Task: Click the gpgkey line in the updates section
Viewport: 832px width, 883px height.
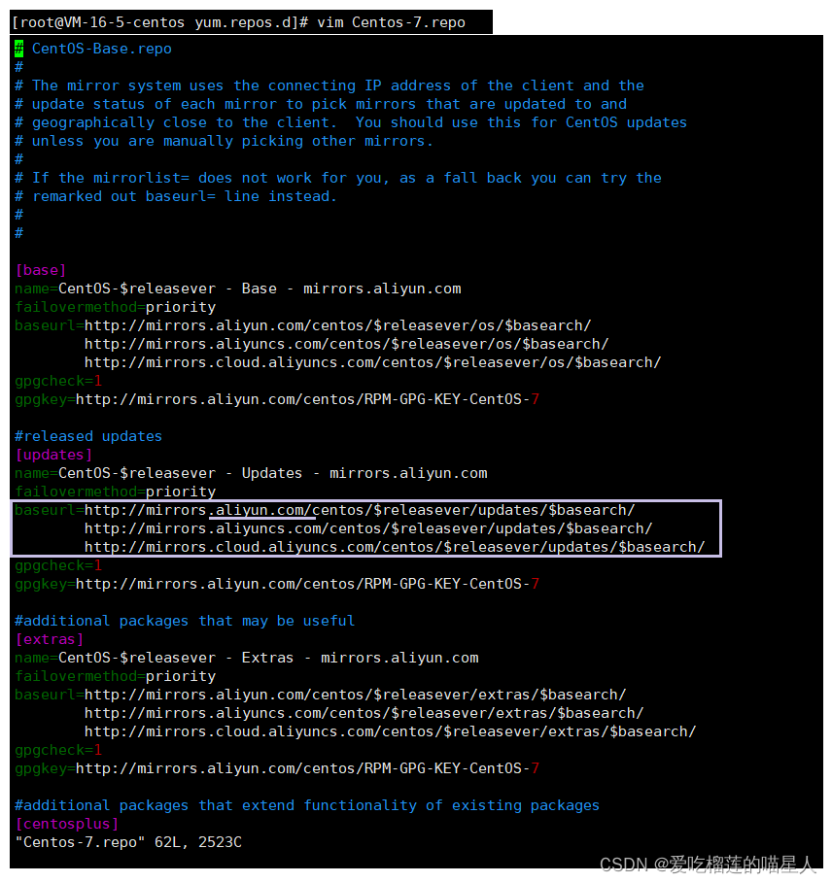Action: coord(277,585)
